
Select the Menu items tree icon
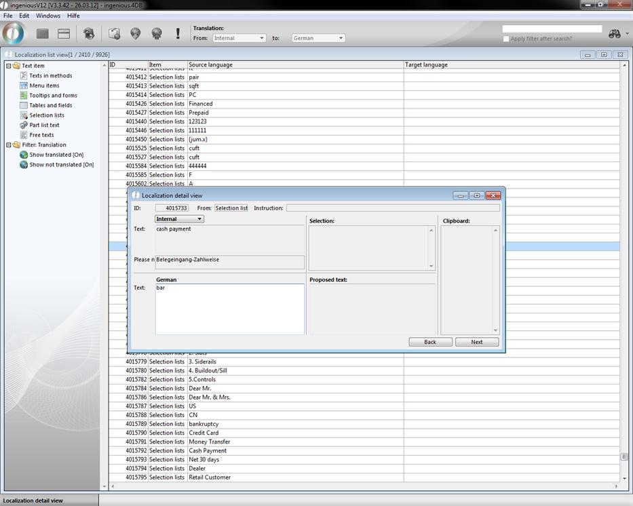(24, 85)
